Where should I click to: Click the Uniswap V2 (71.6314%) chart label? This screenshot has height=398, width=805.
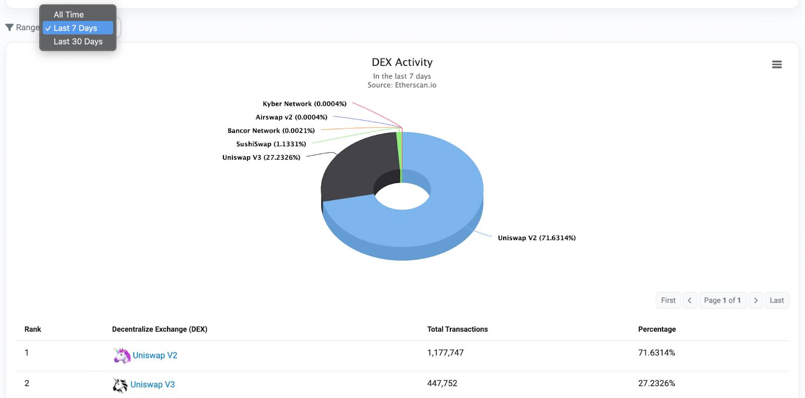[537, 238]
